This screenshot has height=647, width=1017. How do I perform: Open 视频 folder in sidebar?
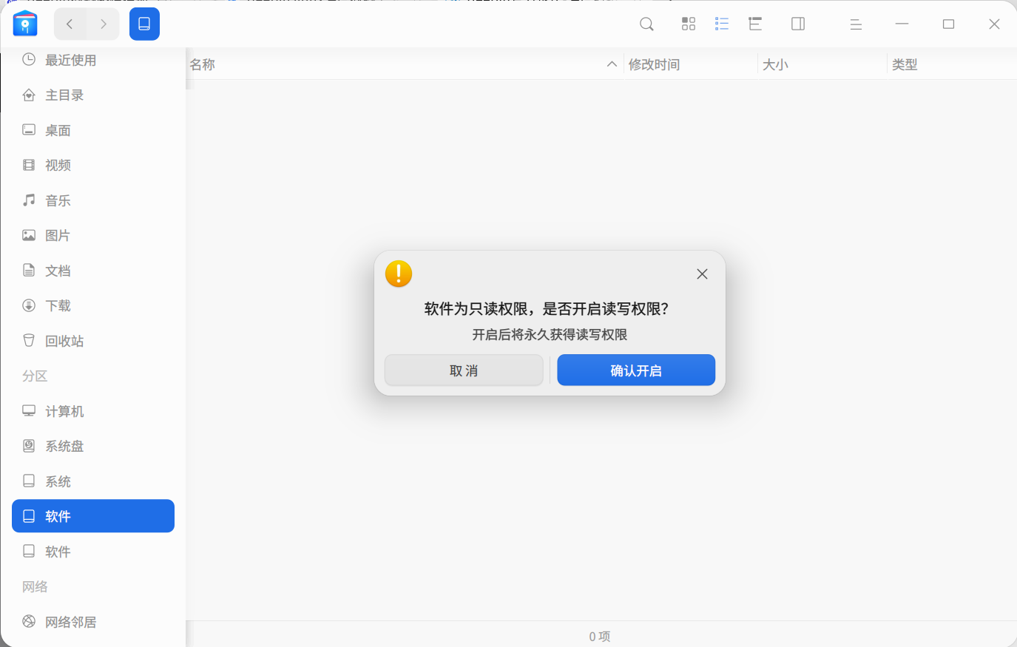coord(93,165)
